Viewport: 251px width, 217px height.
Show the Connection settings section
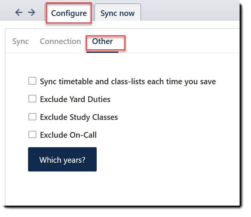tap(60, 41)
